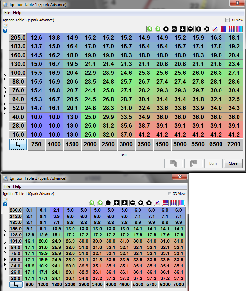Select cell 15.1 in the 128.0 kPa row
The height and width of the screenshot is (291, 246).
point(57,235)
